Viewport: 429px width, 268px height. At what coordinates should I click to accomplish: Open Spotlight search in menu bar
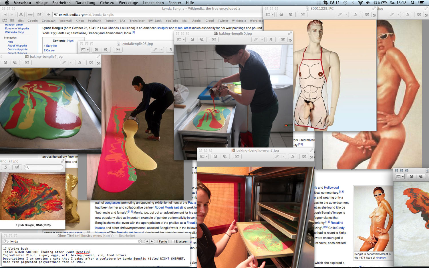pyautogui.click(x=413, y=3)
